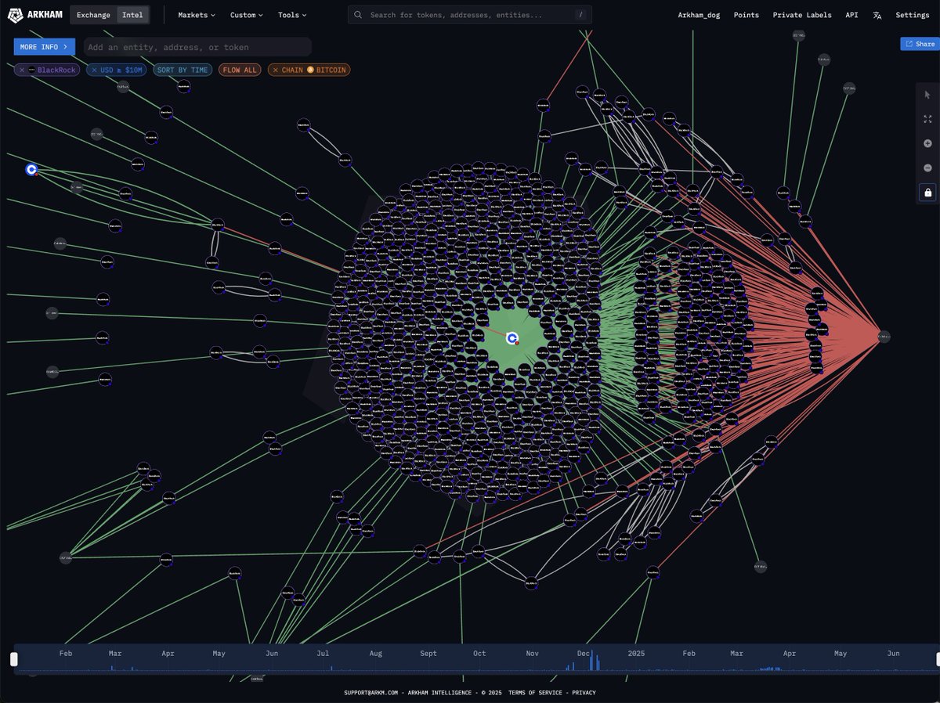Click the timeline at Mar 2024 bars
Viewport: 940px width, 703px height.
tap(114, 668)
